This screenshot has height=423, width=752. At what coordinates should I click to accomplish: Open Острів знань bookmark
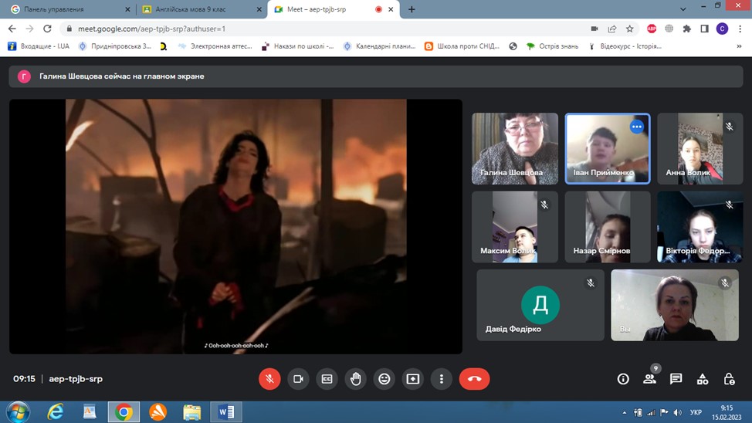click(552, 46)
